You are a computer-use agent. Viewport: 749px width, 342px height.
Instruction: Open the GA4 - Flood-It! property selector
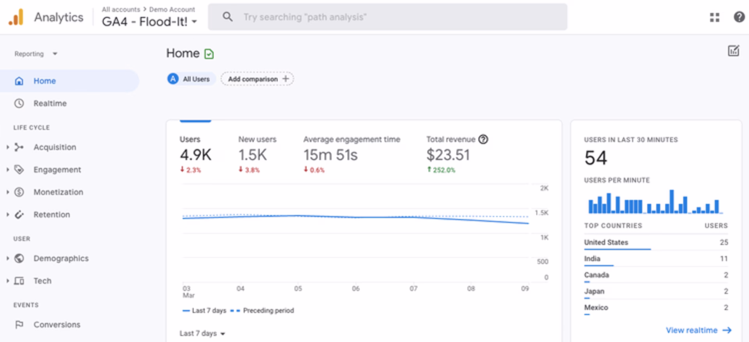tap(149, 22)
